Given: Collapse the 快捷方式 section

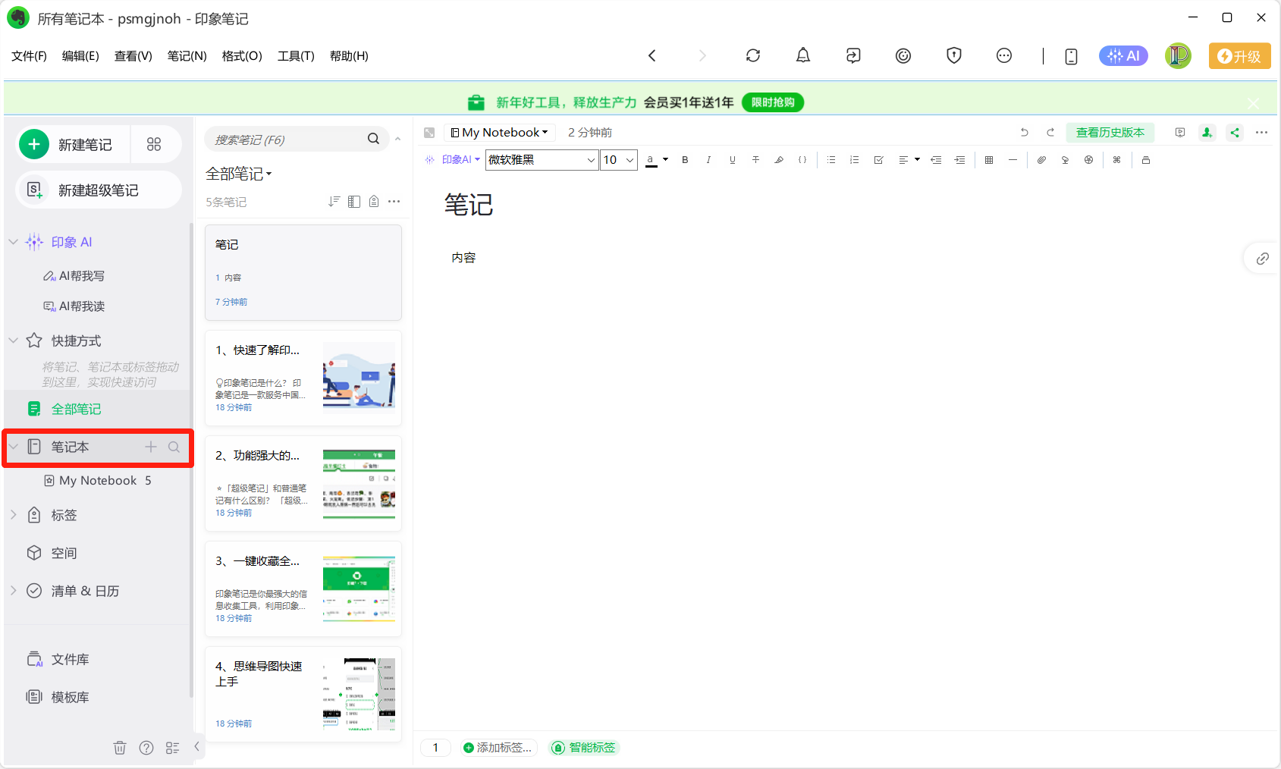Looking at the screenshot, I should 13,341.
